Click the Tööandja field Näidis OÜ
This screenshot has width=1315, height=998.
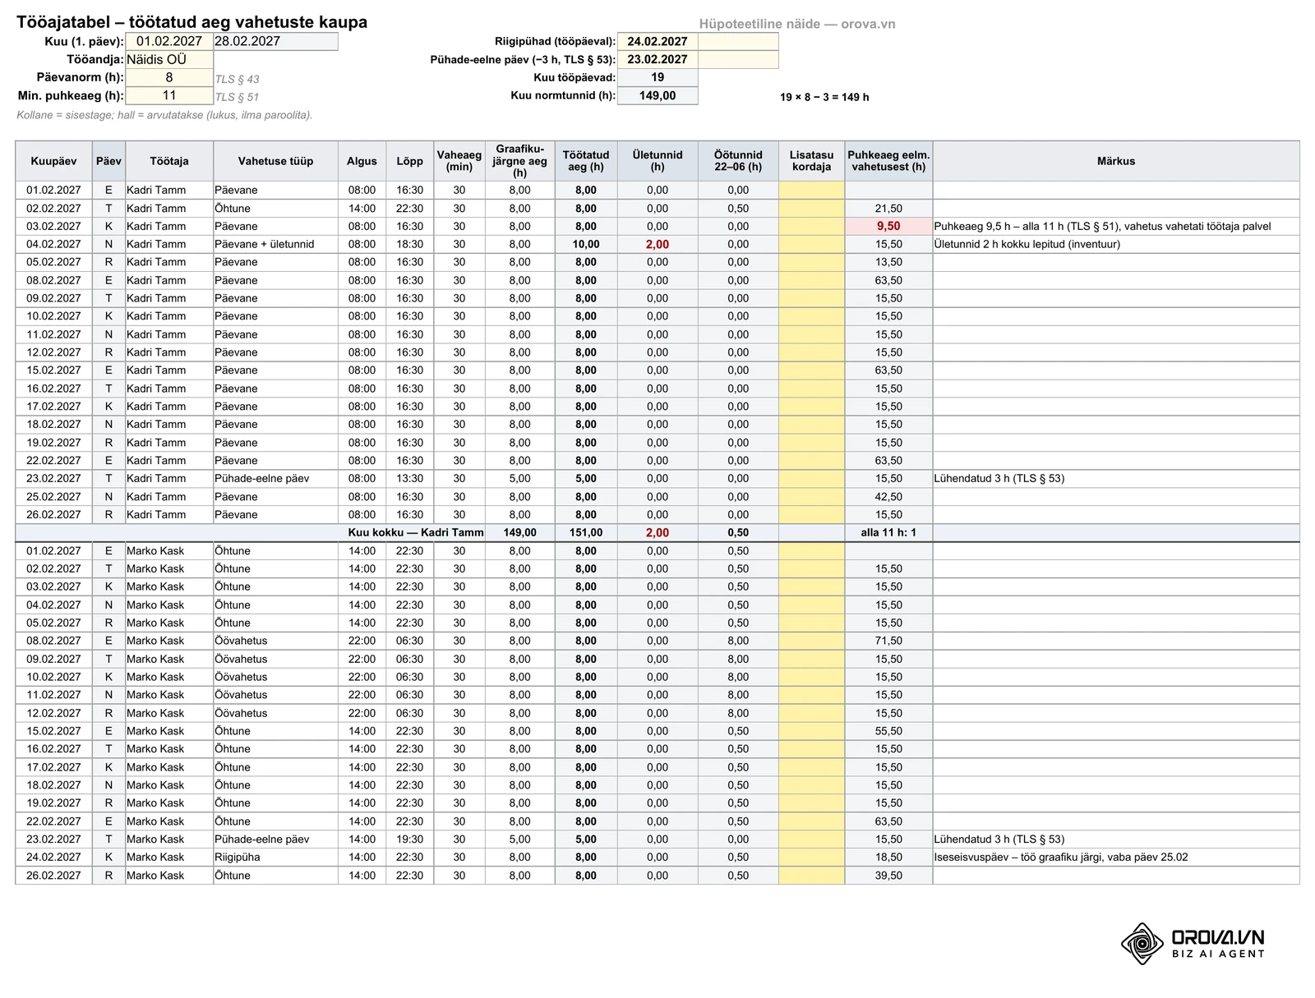[169, 59]
